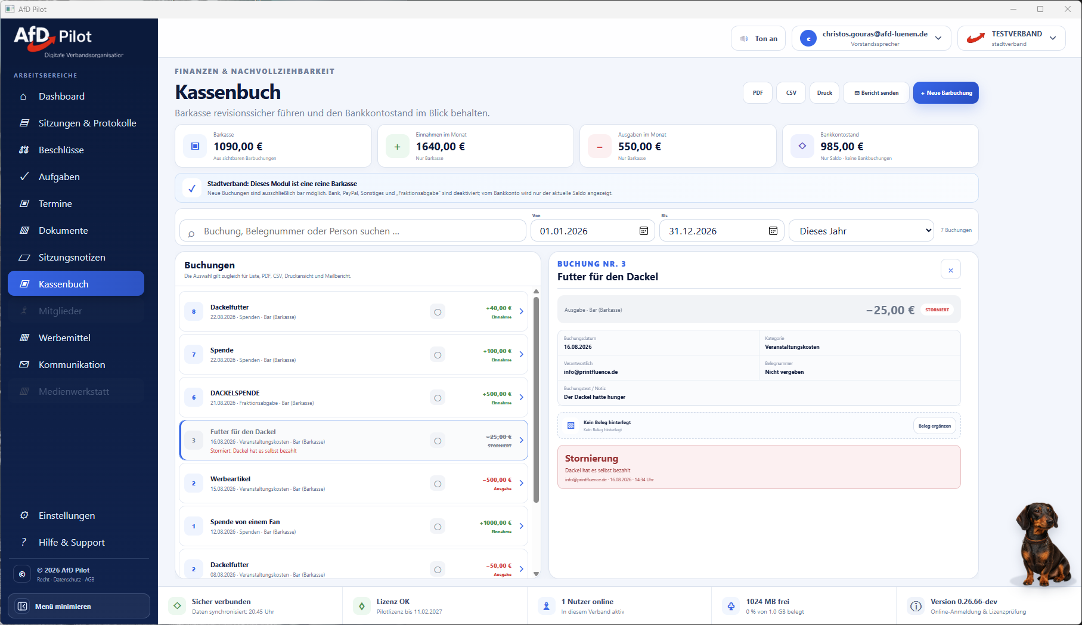Click the Neue Barbuchung button
The image size is (1082, 625).
tap(945, 92)
